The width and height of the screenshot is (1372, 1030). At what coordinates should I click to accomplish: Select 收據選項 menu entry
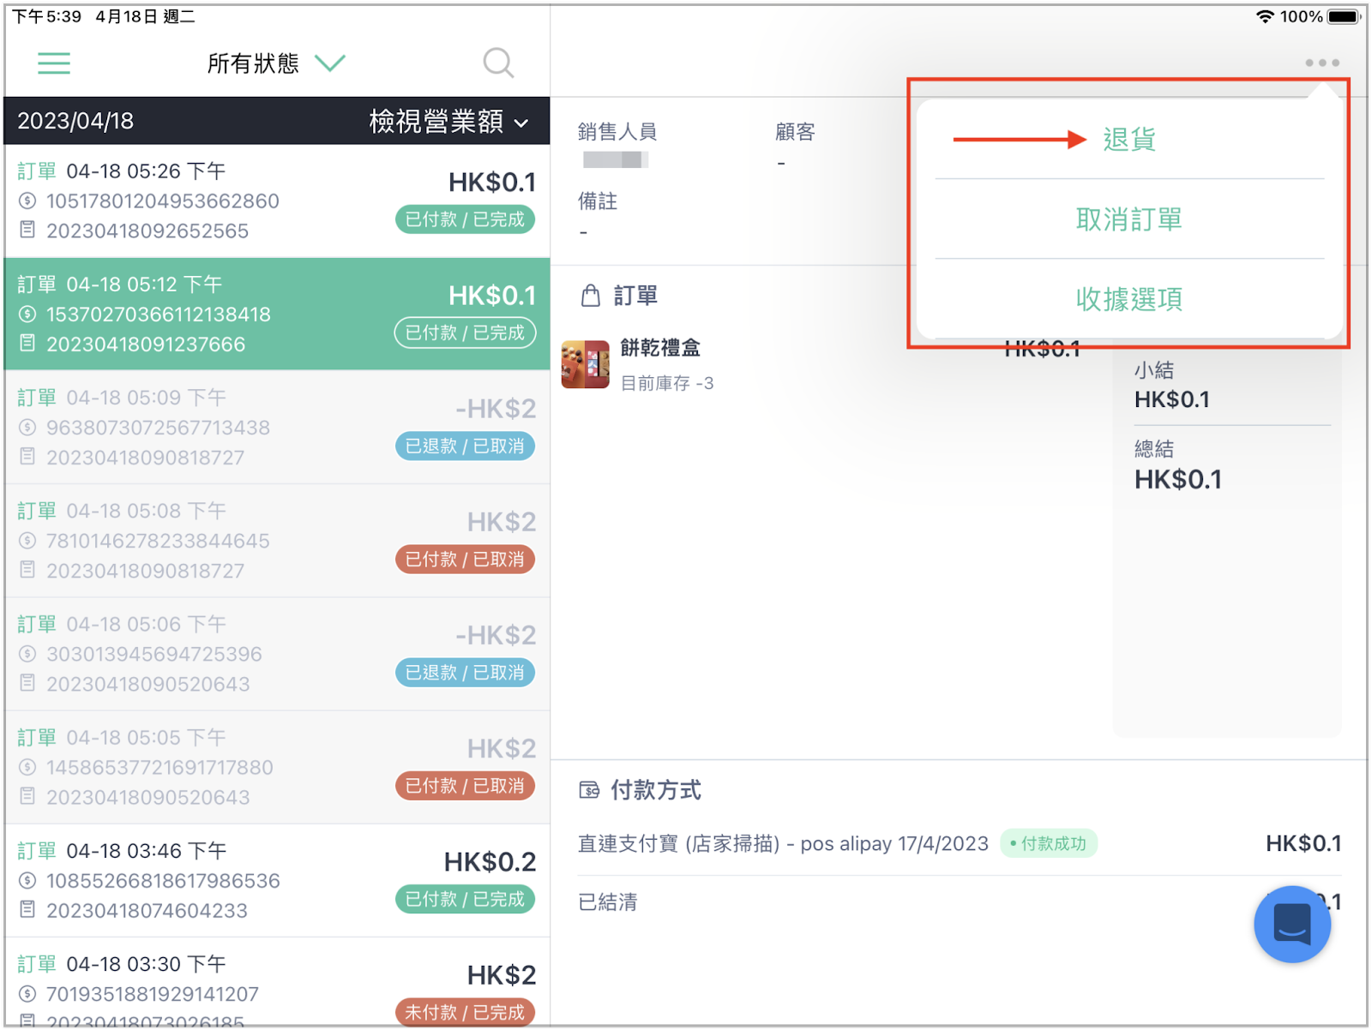point(1129,299)
